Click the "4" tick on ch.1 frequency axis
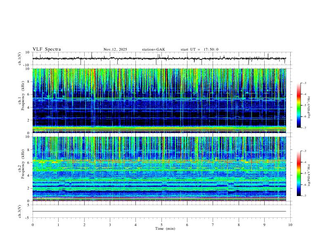The image size is (327, 252). point(29,107)
